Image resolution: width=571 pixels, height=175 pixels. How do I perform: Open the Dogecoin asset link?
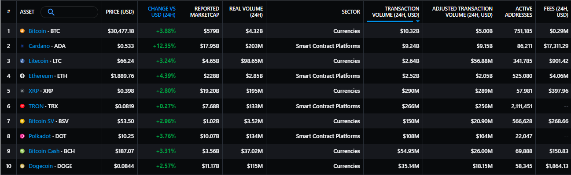(x=41, y=166)
